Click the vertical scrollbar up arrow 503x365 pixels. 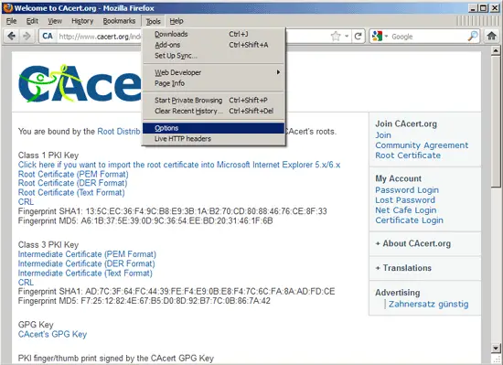point(496,50)
